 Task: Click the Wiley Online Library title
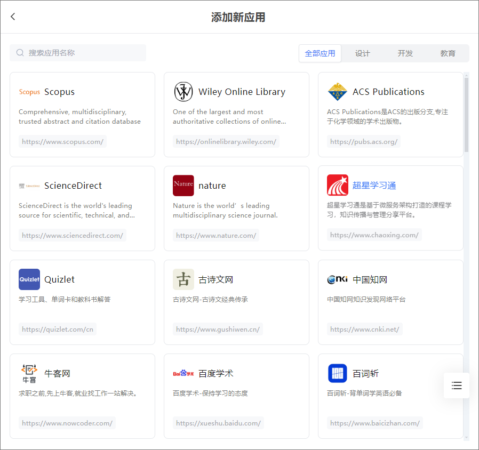[242, 92]
